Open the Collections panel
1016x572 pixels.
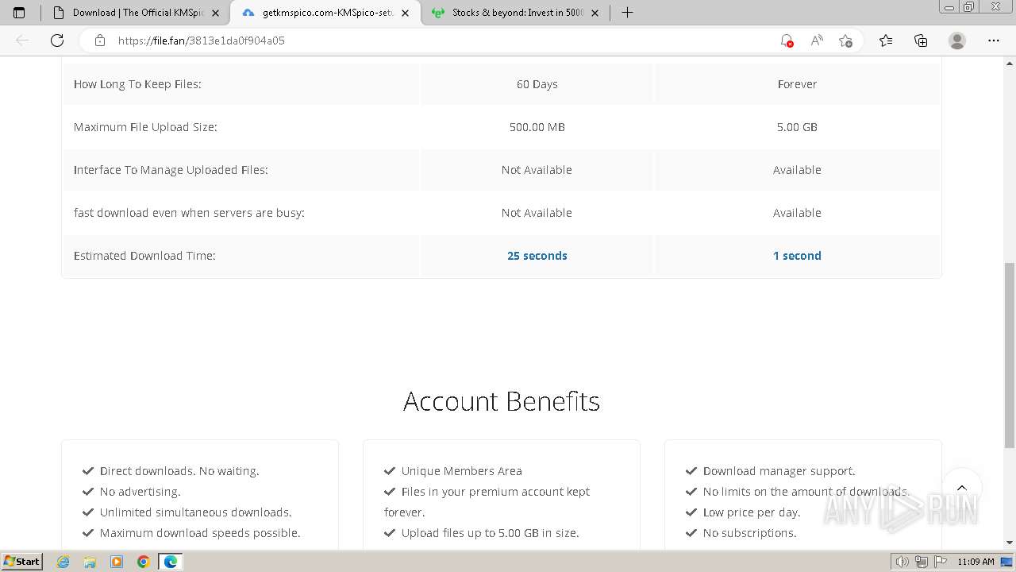point(921,41)
